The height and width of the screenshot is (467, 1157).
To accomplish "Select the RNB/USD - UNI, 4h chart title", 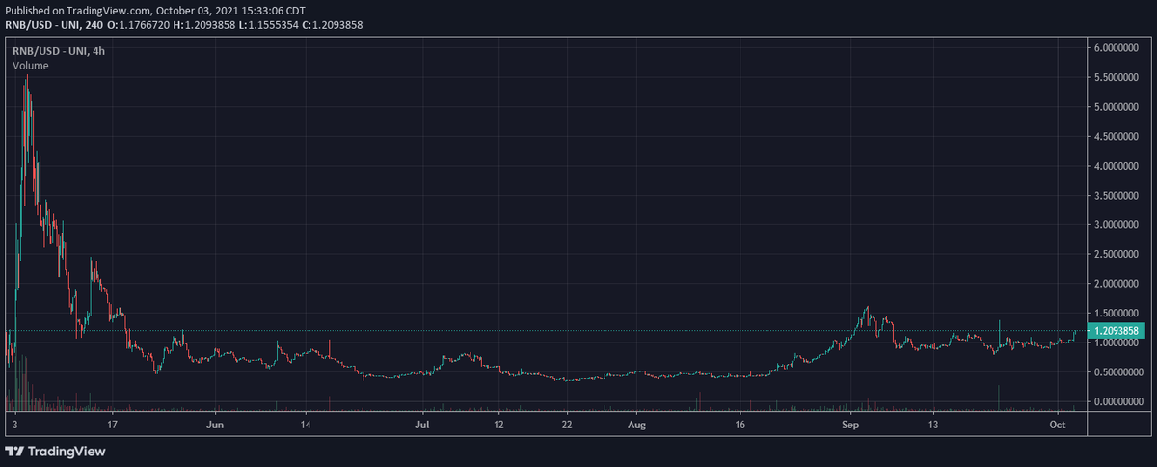I will [59, 50].
